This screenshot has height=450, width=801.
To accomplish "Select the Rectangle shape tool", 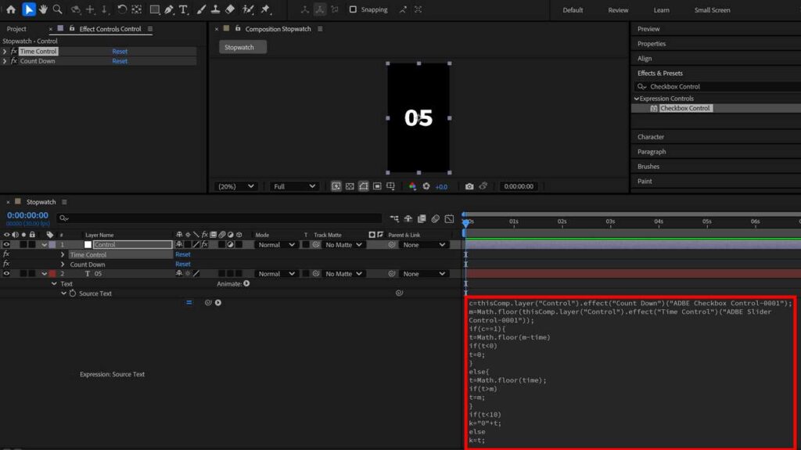I will [154, 9].
